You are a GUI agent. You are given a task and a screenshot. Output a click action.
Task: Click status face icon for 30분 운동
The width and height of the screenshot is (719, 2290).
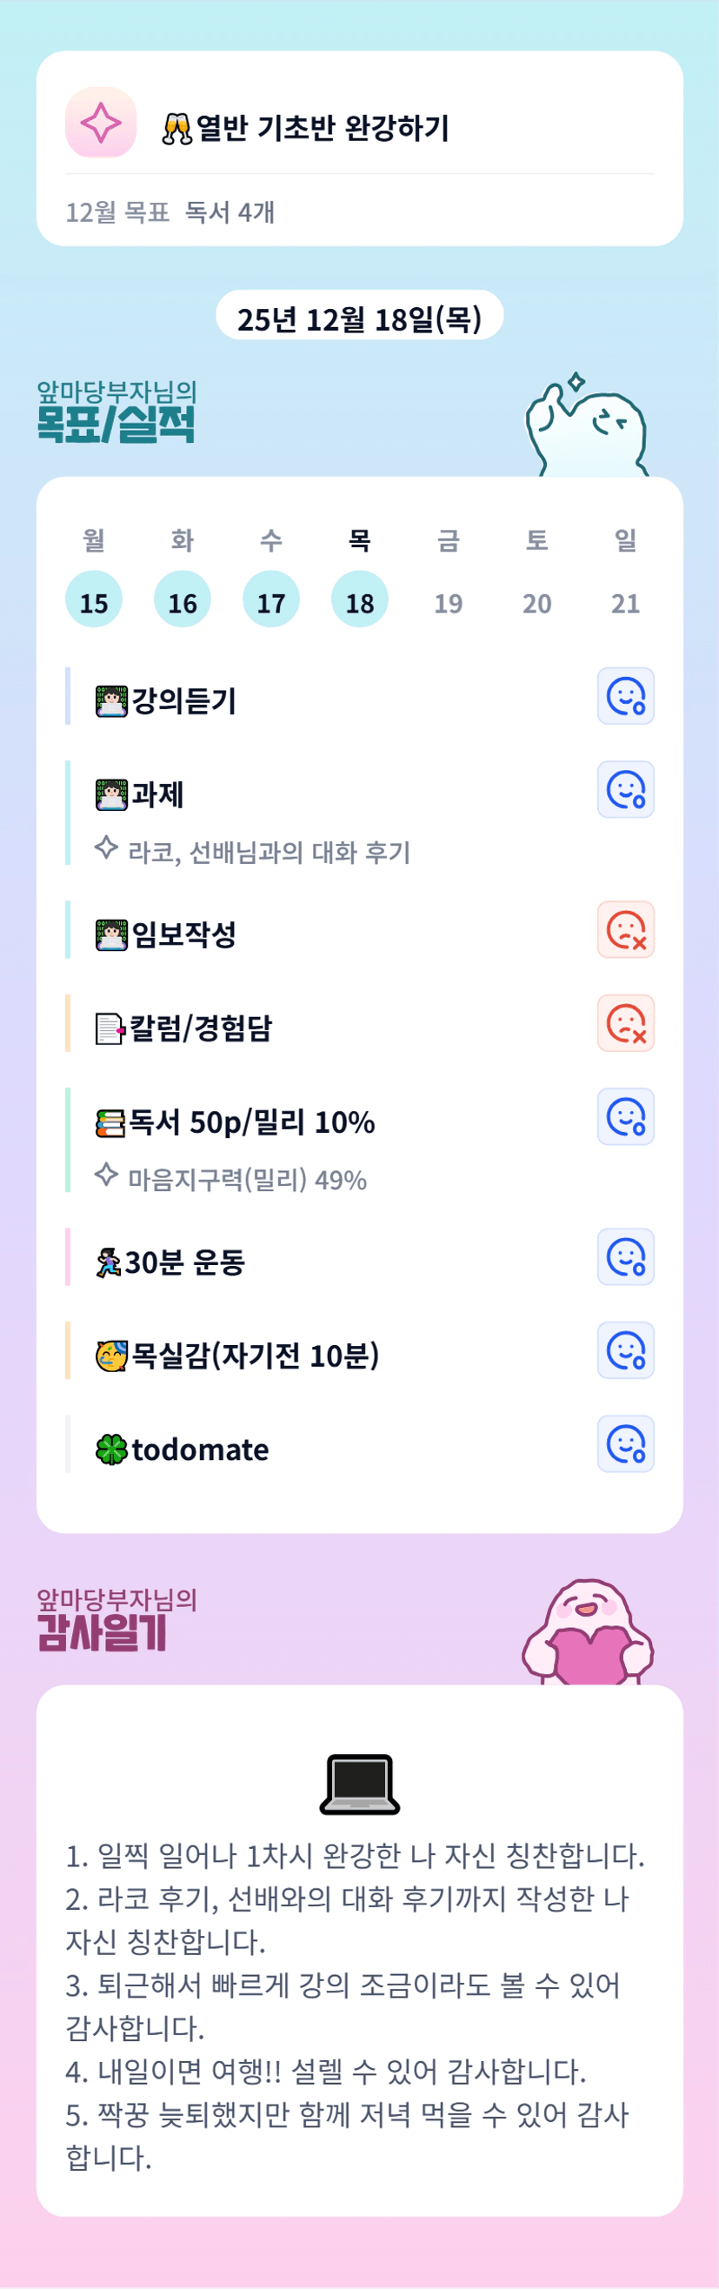click(x=626, y=1257)
